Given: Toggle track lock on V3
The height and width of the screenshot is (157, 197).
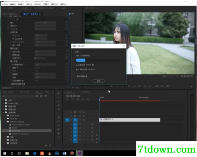Looking at the screenshot, I should pyautogui.click(x=71, y=112).
